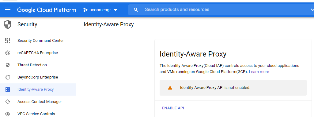Click the Security shield icon
The width and height of the screenshot is (314, 117).
pyautogui.click(x=8, y=24)
